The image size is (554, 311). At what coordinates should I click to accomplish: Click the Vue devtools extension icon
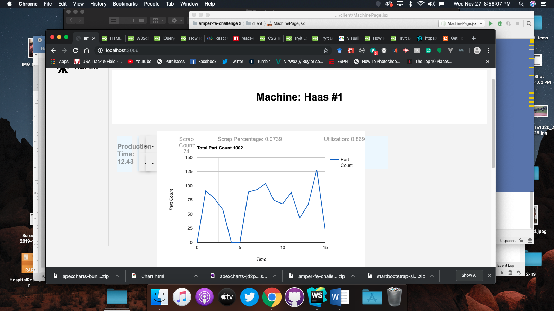450,50
